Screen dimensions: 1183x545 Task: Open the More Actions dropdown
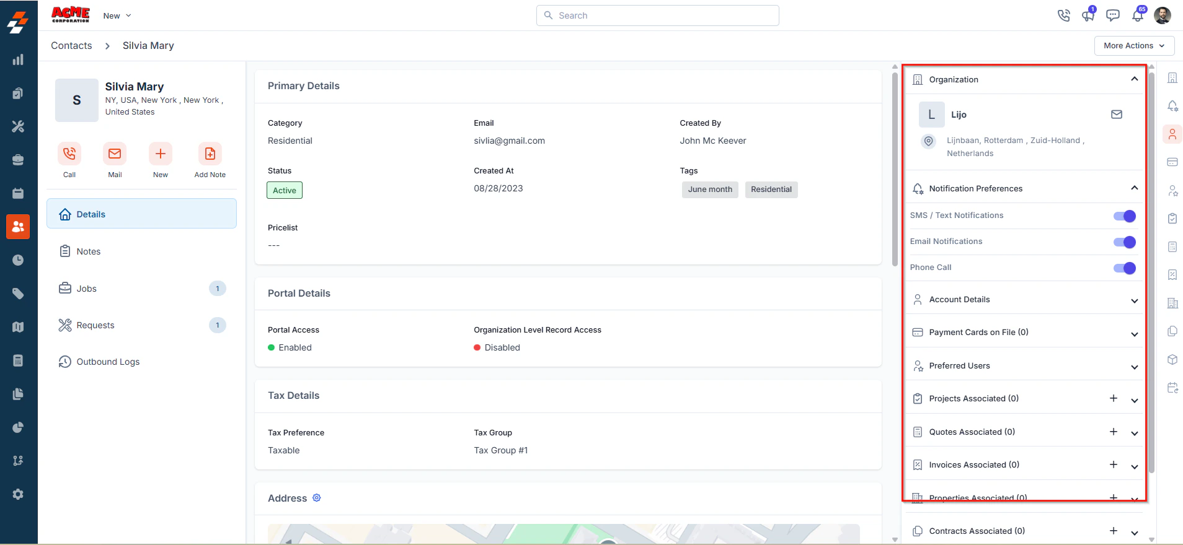point(1134,46)
